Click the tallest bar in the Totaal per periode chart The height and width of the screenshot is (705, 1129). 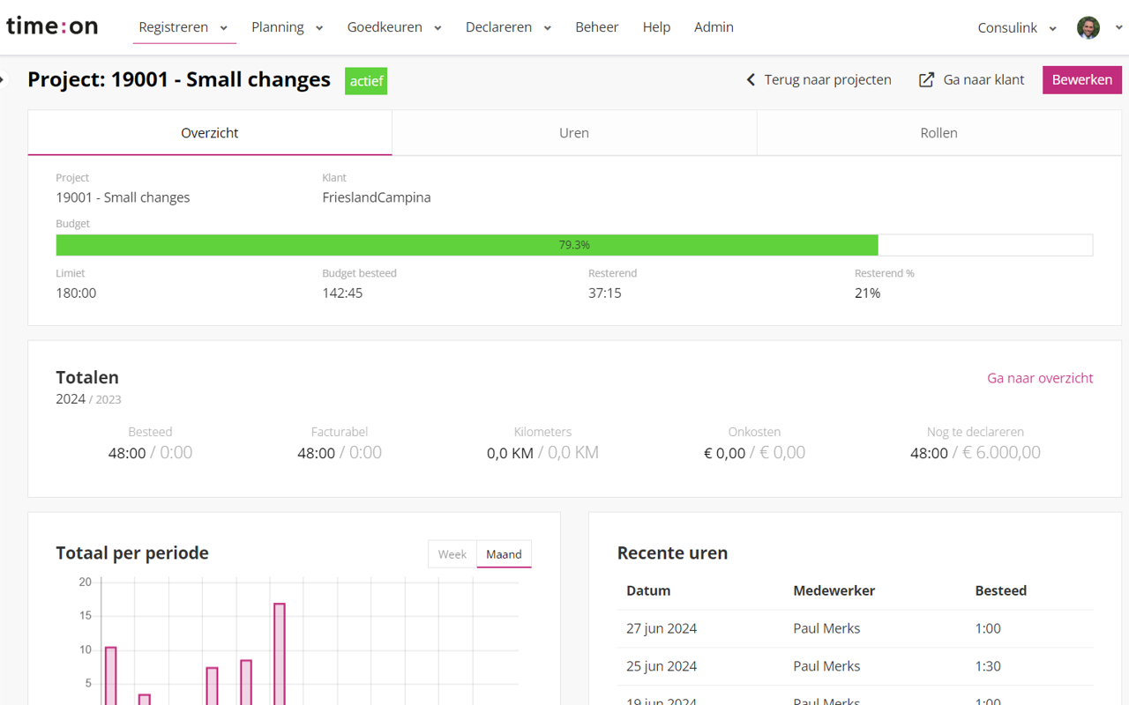280,654
